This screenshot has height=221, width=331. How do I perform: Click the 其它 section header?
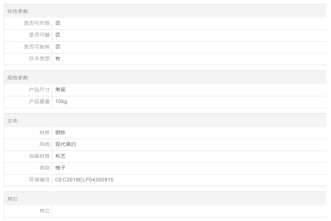(x=13, y=199)
